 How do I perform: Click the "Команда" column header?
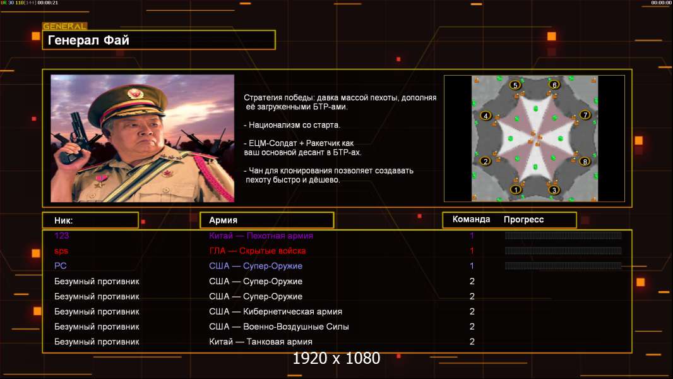click(471, 219)
